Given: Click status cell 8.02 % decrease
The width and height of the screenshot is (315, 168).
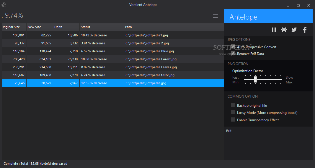Looking at the screenshot, I should pyautogui.click(x=102, y=67).
